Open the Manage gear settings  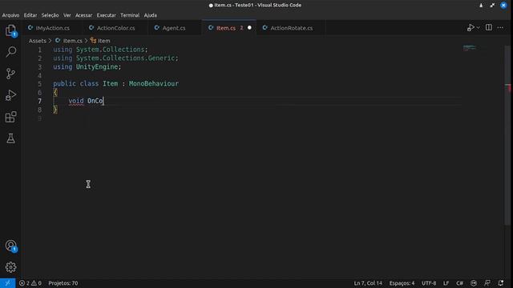[x=10, y=267]
